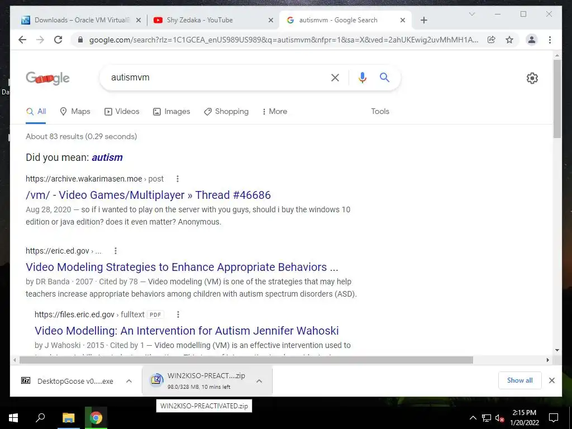Open the /vm/ Video Games/Multiplayer Thread result

[148, 195]
